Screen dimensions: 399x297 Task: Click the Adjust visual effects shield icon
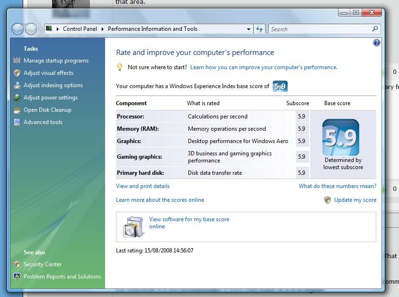pyautogui.click(x=17, y=73)
